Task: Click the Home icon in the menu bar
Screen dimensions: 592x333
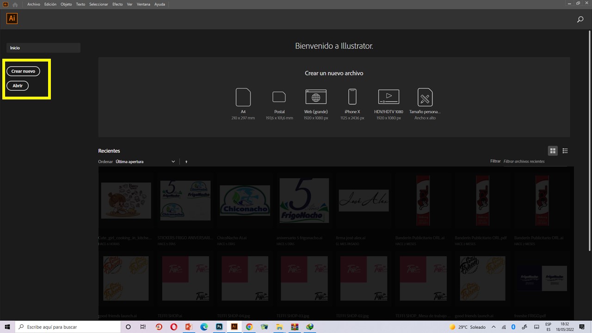Action: [x=15, y=4]
